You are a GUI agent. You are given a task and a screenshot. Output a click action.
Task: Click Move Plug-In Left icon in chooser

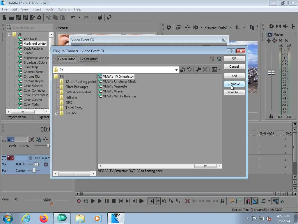tap(212, 59)
